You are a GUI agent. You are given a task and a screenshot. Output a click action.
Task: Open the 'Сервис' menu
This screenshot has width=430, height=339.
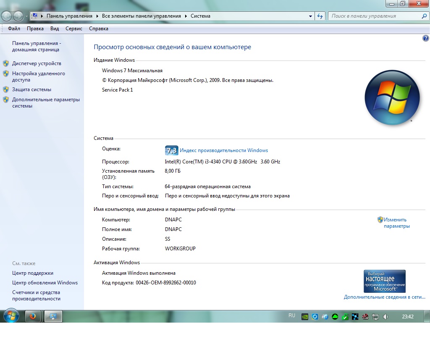[x=74, y=29]
